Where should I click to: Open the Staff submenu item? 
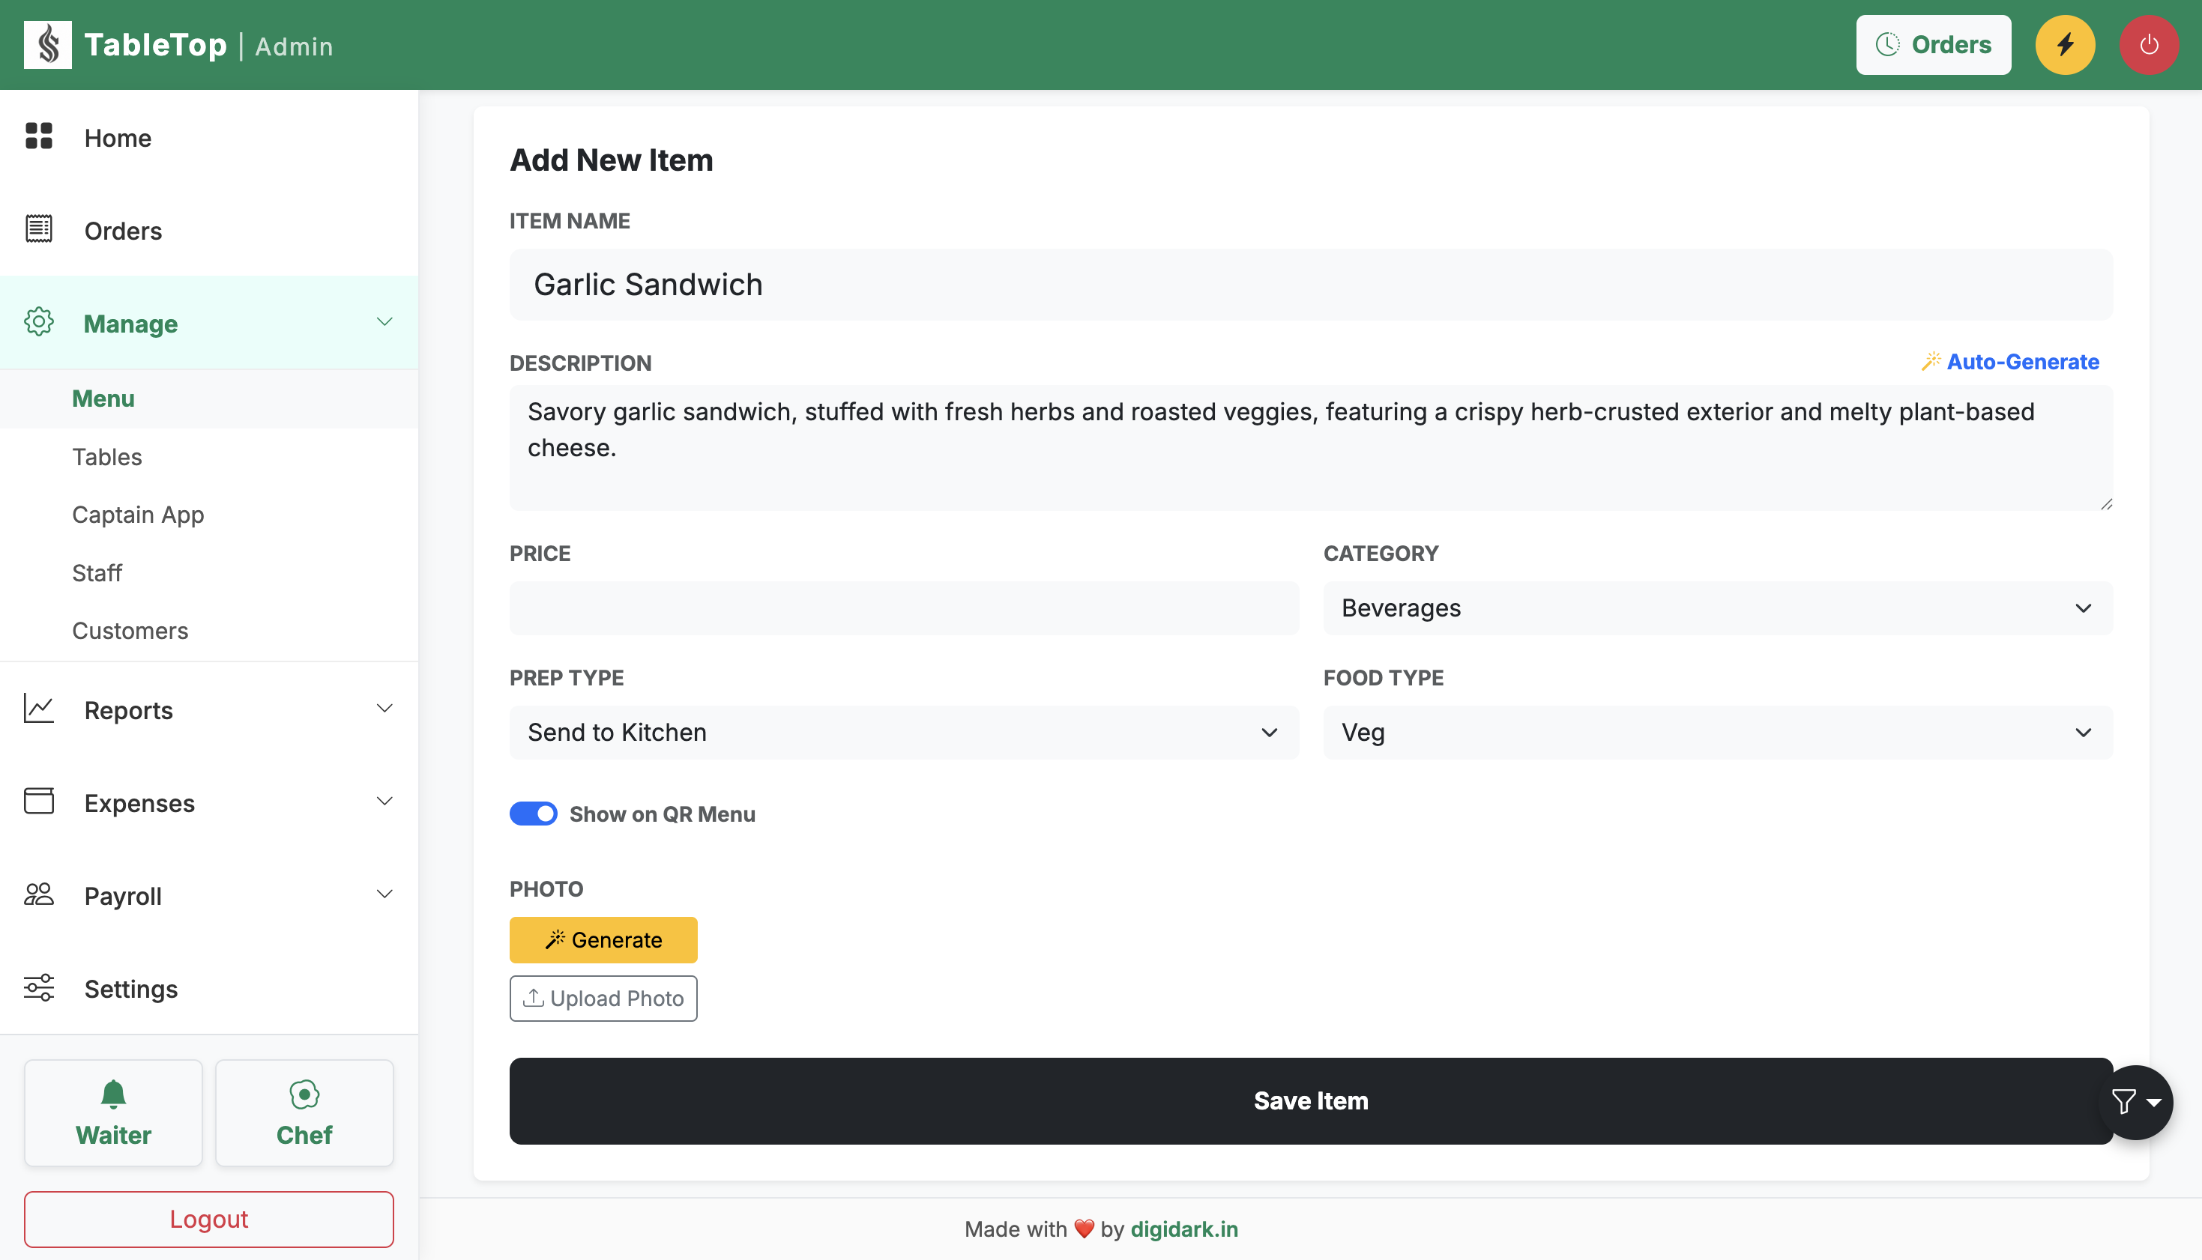coord(208,573)
